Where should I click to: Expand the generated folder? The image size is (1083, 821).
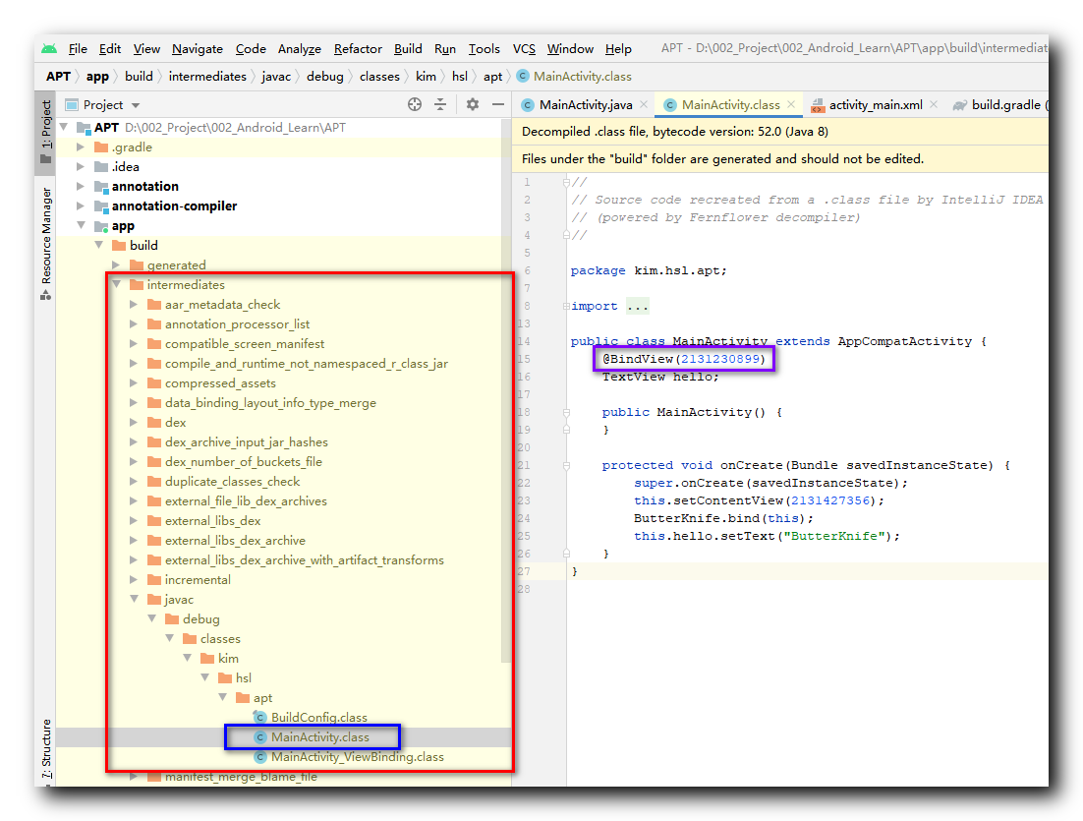tap(116, 265)
